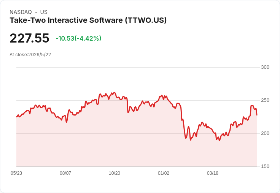This screenshot has height=193, width=280.
Task: Open the Take-Two Interactive Software title
Action: tap(88, 20)
